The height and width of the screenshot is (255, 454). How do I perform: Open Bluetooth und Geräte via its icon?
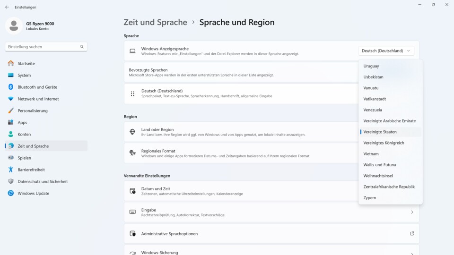10,87
